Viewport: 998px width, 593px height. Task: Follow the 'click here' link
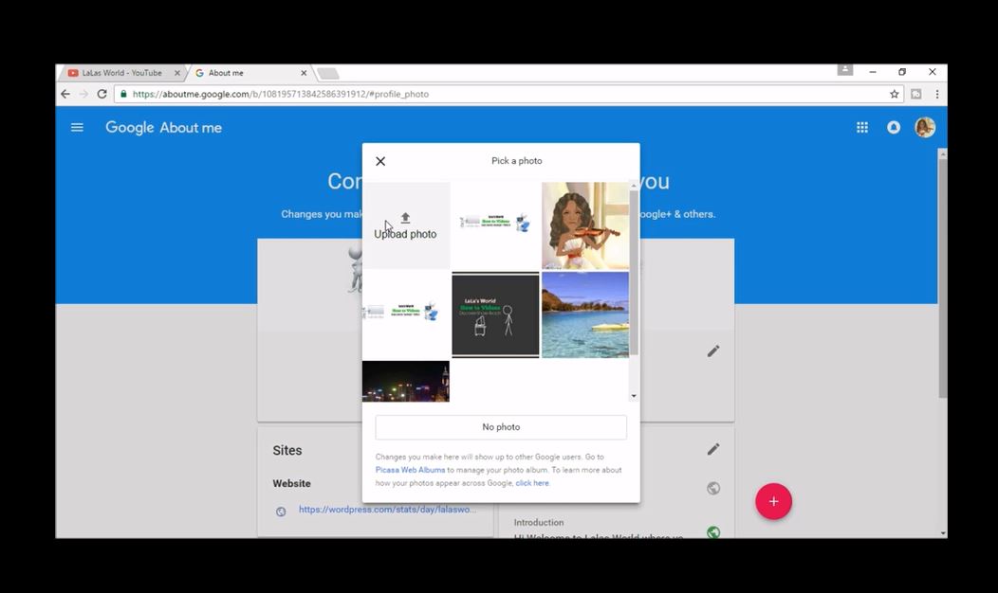coord(532,483)
